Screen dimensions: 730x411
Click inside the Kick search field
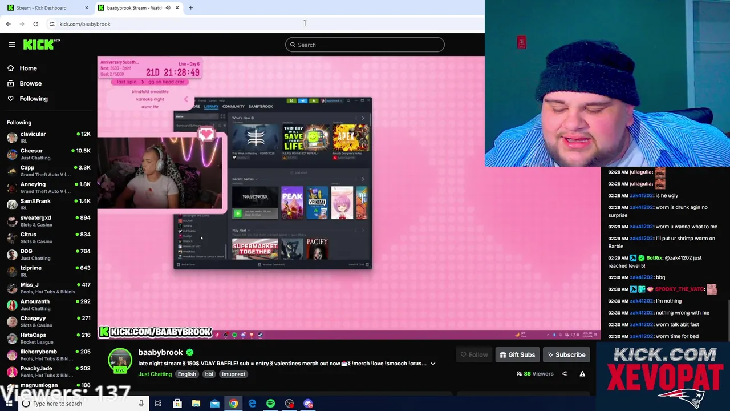365,45
